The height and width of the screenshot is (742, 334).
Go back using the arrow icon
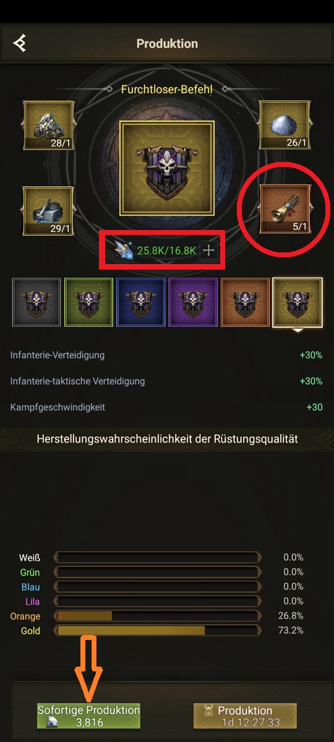pyautogui.click(x=20, y=43)
